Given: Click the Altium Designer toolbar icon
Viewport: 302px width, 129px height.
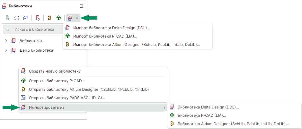Looking at the screenshot, I should 49,18.
